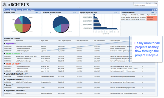164x98 pixels.
Task: Click export icon on My Open Projects - Age panel
Action: 115,13
